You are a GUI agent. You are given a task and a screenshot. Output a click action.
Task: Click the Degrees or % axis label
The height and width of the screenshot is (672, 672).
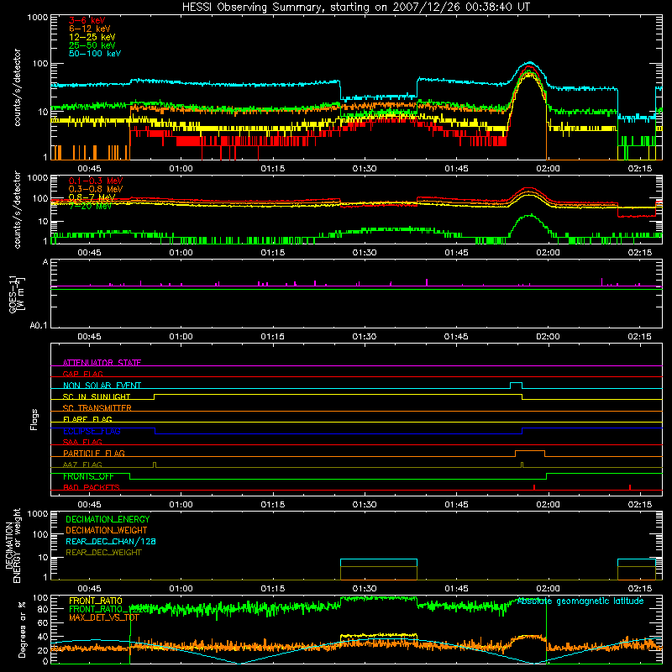(22, 629)
